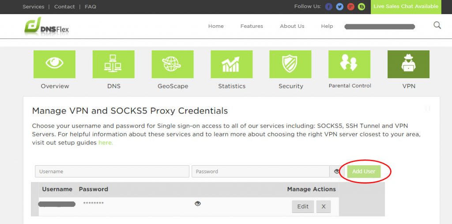
Task: Open the About Us menu item
Action: pyautogui.click(x=292, y=26)
